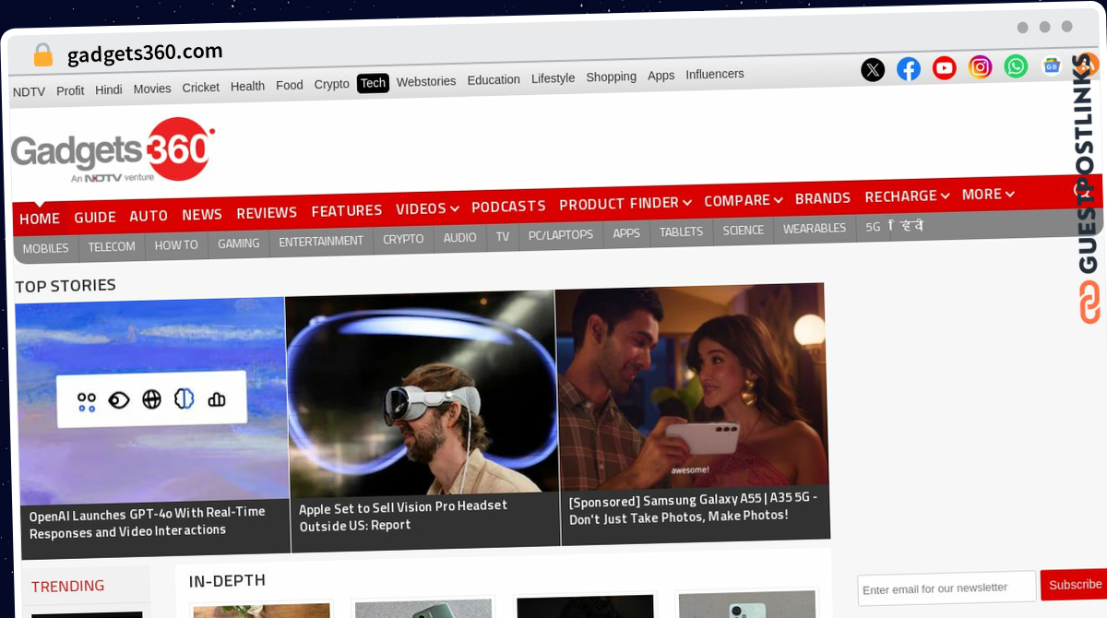Select PC/Laptops in the subnav

click(561, 235)
